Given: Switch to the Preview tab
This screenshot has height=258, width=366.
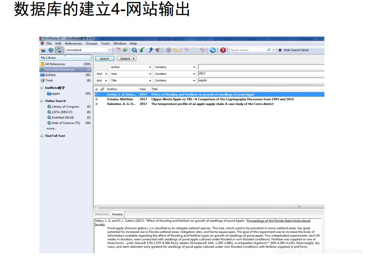Looking at the screenshot, I should [118, 214].
